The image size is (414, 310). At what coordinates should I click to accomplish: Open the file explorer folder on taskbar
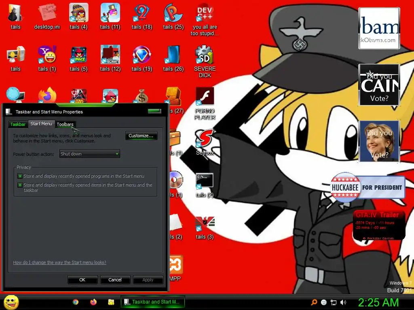111,302
